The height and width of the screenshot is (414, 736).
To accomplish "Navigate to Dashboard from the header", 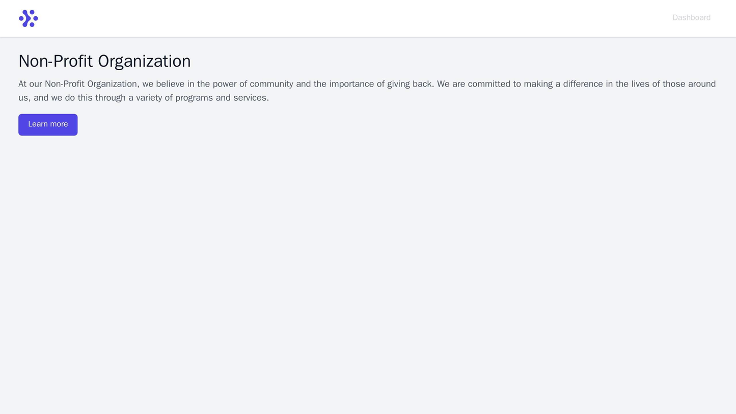I will (x=691, y=18).
